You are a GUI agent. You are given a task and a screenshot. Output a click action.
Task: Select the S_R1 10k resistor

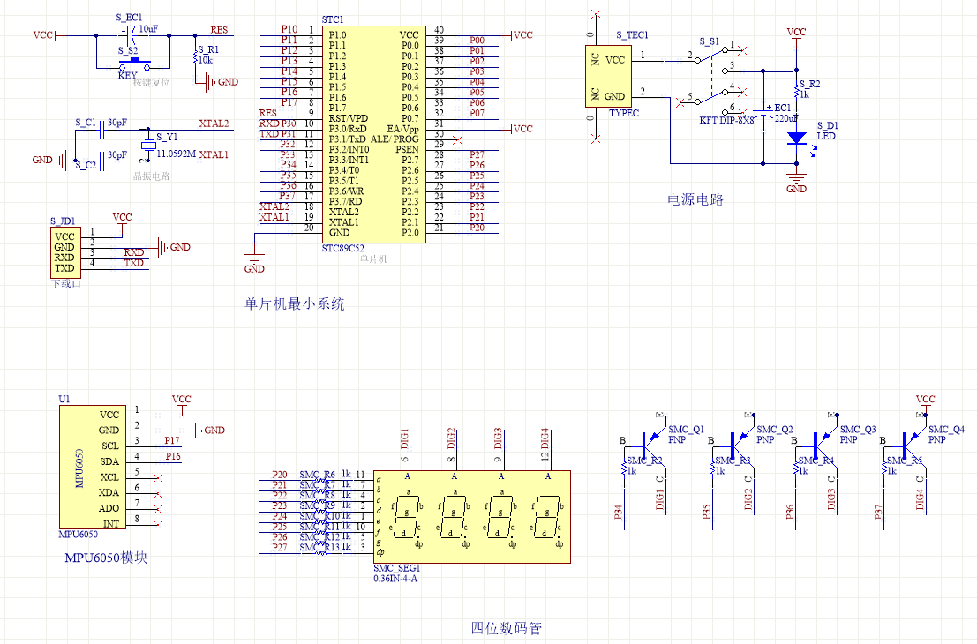[196, 59]
